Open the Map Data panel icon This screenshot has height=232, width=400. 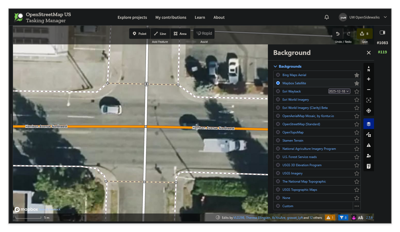pyautogui.click(x=368, y=134)
